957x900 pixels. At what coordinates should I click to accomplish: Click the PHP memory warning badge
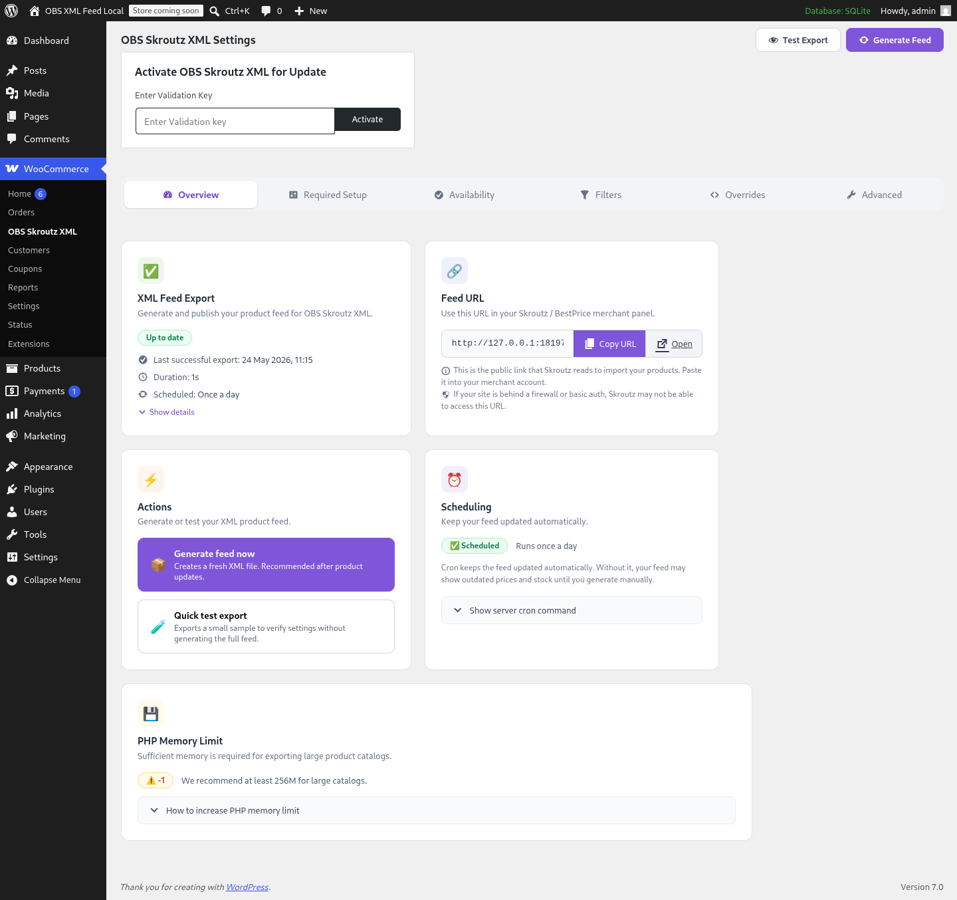point(156,780)
